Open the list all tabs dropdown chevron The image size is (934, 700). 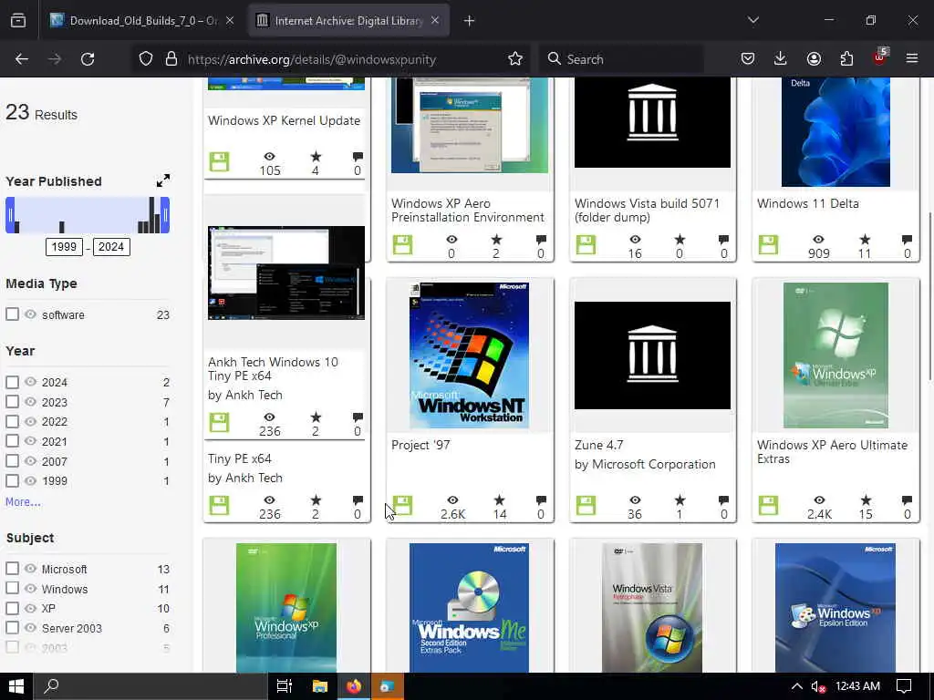[752, 21]
